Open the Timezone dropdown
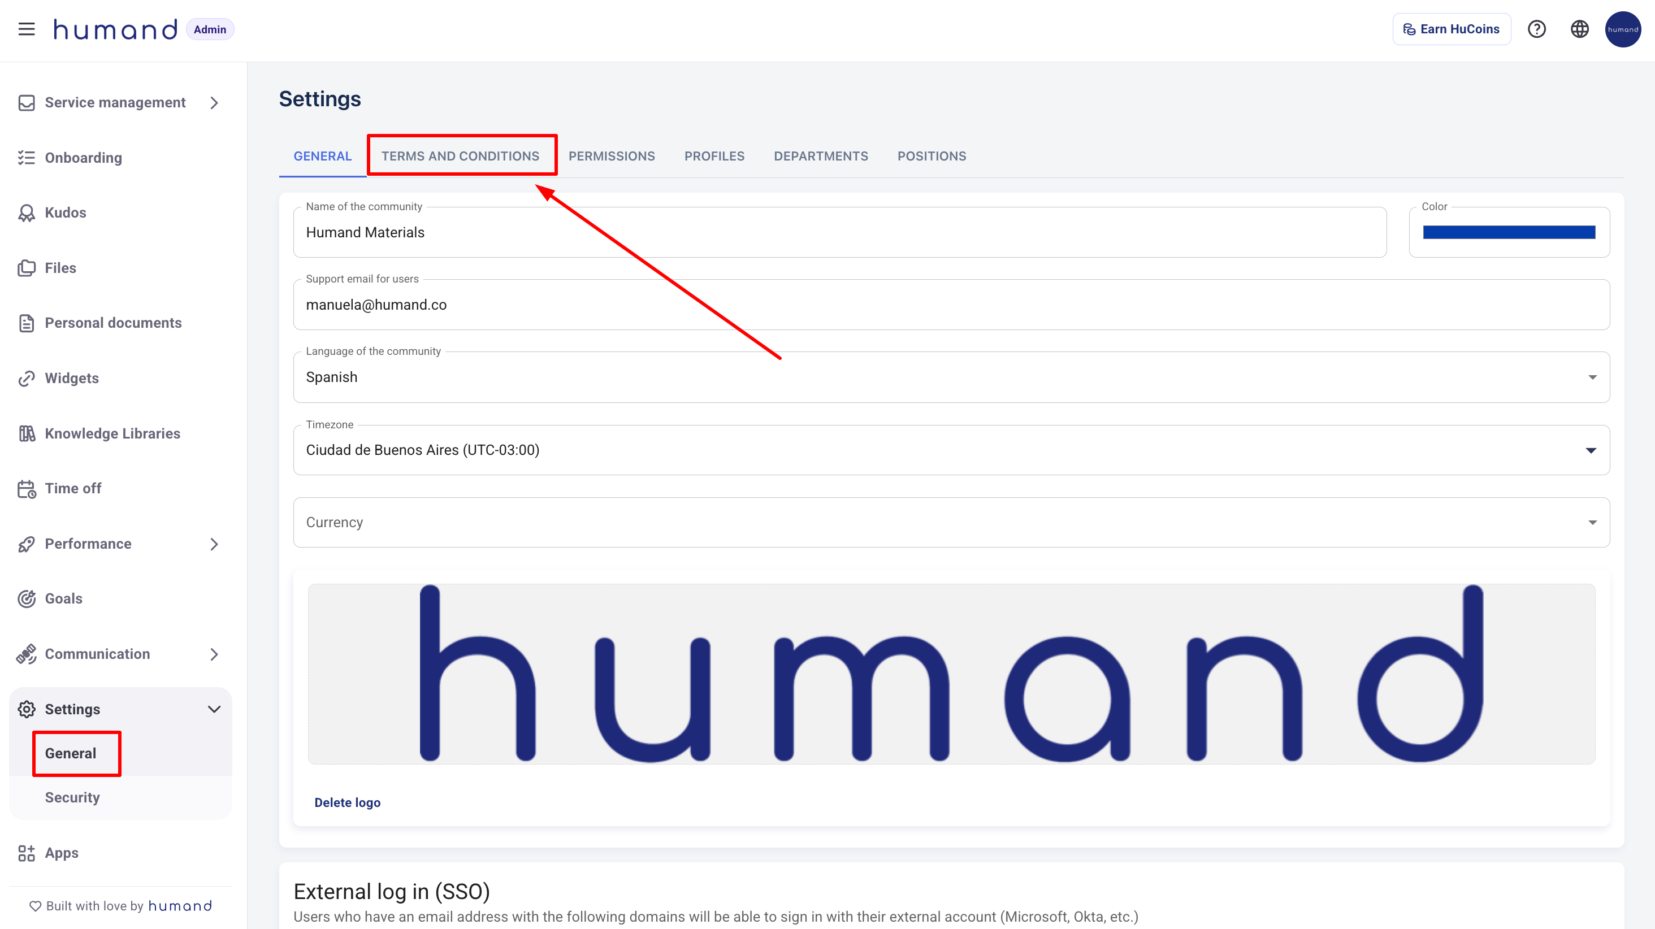This screenshot has height=929, width=1655. click(x=951, y=450)
